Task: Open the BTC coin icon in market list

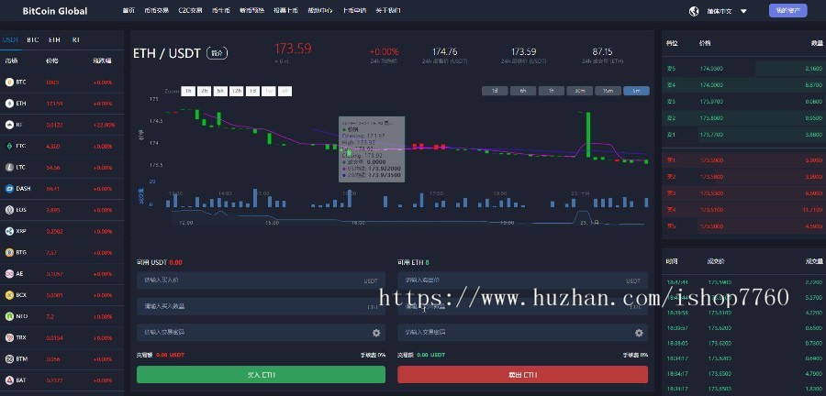Action: coord(9,82)
